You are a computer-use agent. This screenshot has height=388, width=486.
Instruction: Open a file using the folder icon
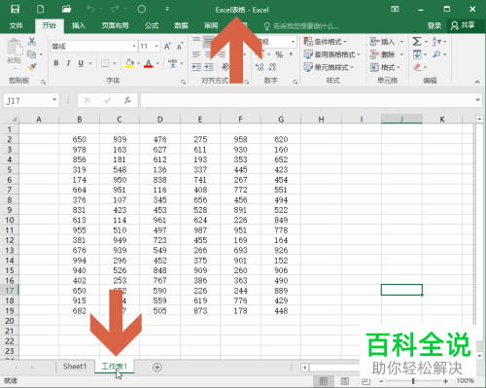coord(66,9)
